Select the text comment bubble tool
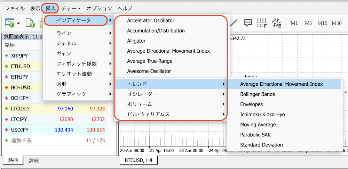348x169 pixels. coord(248,23)
